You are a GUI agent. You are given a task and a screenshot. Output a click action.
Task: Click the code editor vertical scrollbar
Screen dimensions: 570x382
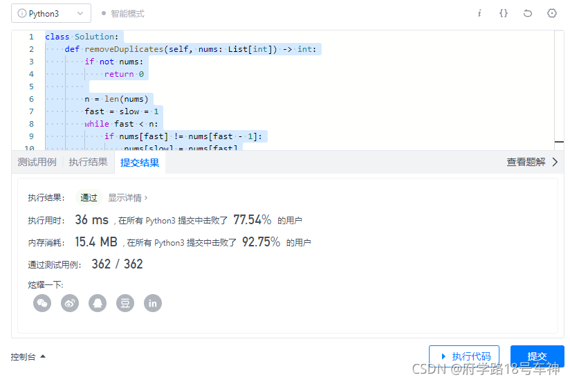559,90
